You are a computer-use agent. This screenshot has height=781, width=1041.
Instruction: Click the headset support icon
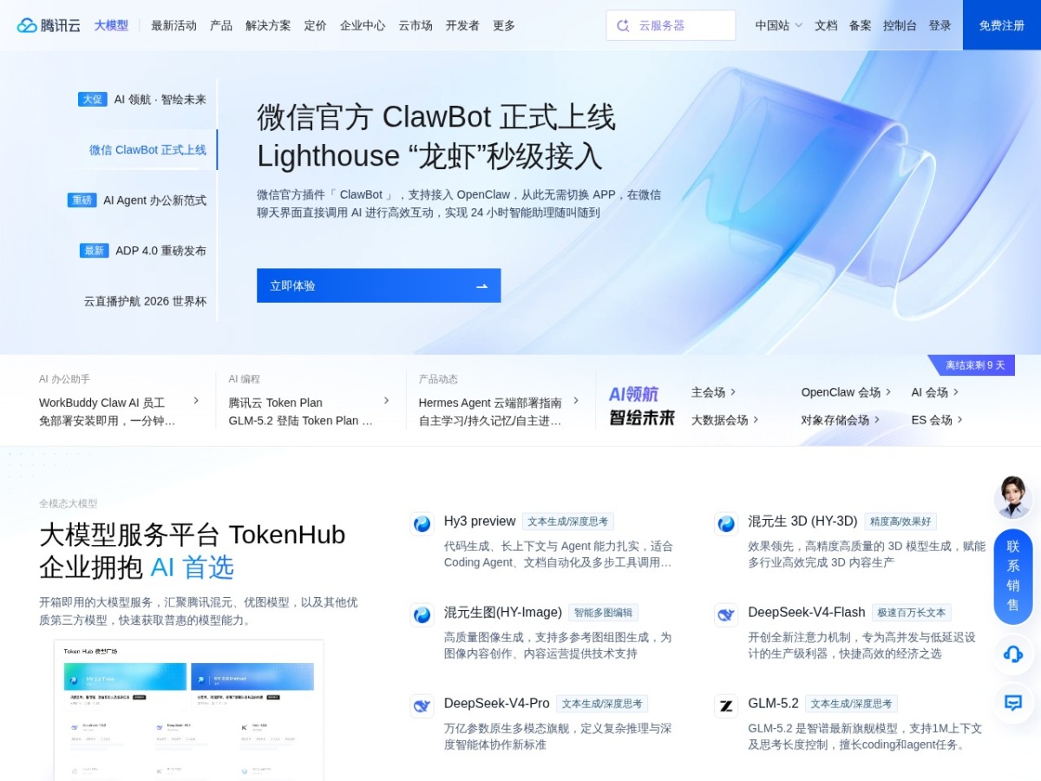tap(1012, 654)
